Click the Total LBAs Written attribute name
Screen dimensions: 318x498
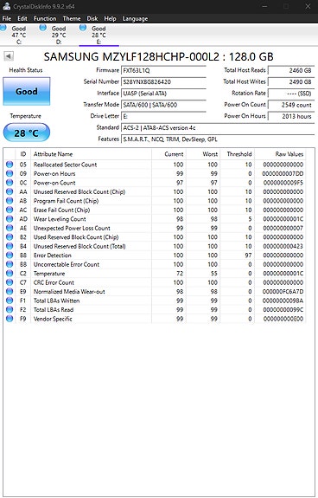coord(56,301)
